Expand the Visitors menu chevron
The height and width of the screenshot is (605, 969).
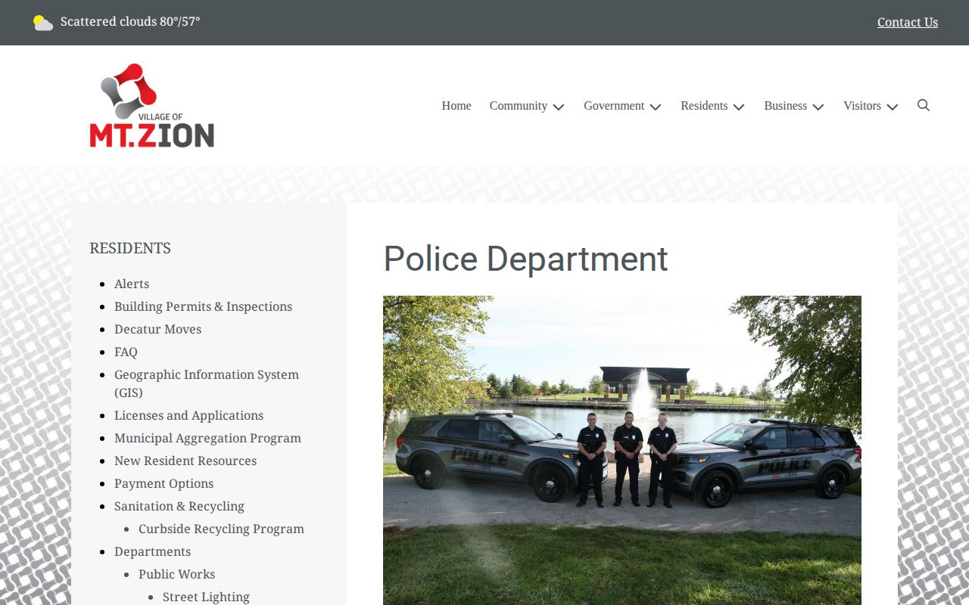(x=893, y=107)
